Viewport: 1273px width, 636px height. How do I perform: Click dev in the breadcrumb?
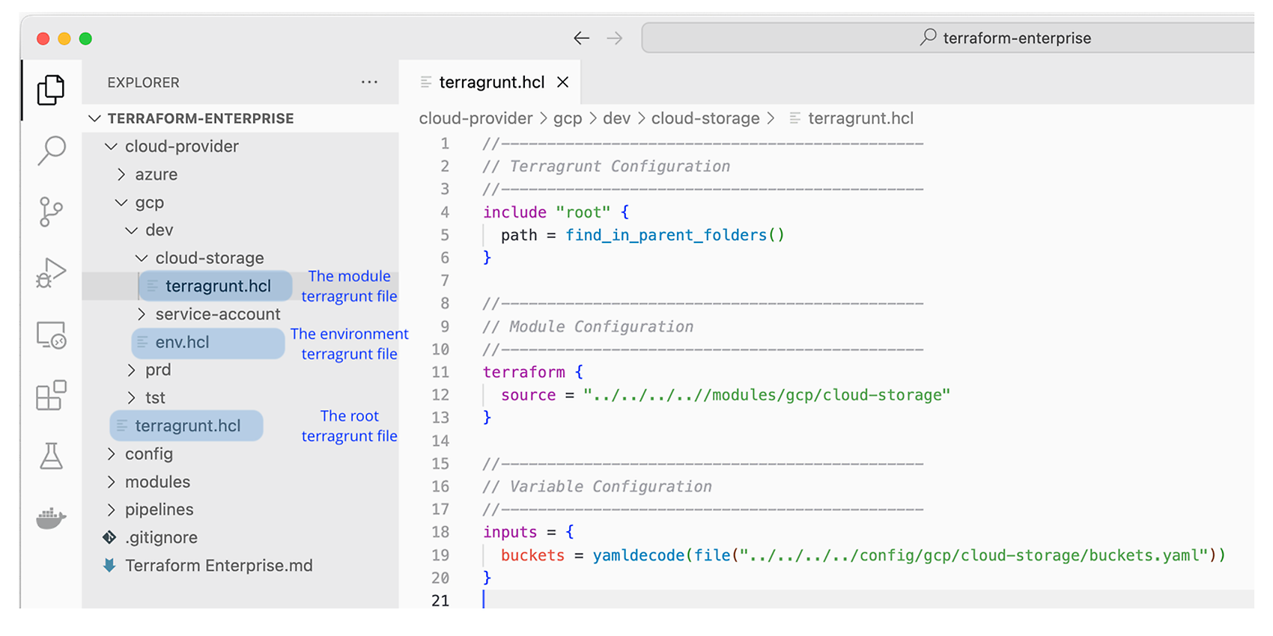[x=616, y=118]
